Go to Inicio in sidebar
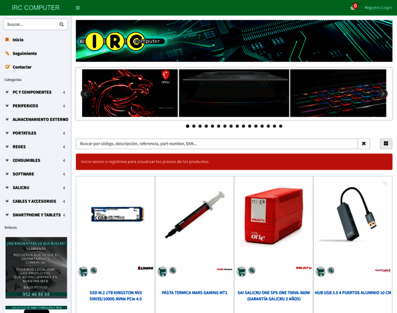This screenshot has height=313, width=397. pos(18,40)
